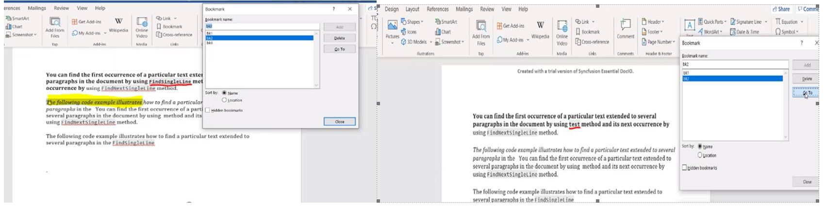Click Cross-reference in right window ribbon
This screenshot has height=209, width=826.
click(592, 42)
